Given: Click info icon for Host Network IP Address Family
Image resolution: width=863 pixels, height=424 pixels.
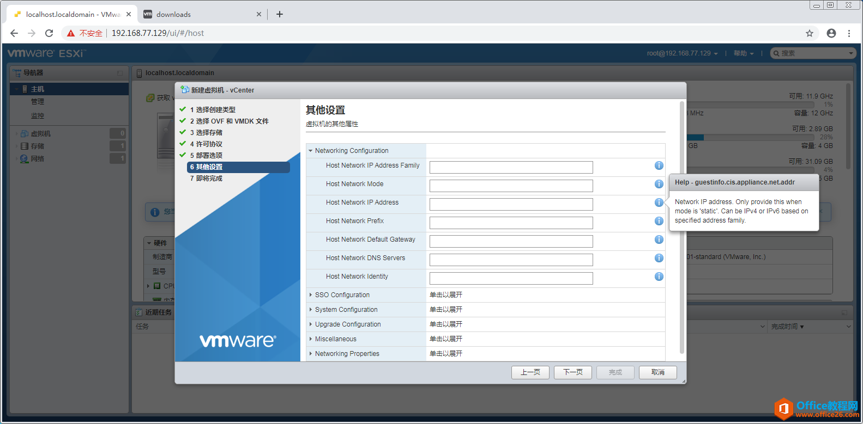Looking at the screenshot, I should click(659, 165).
